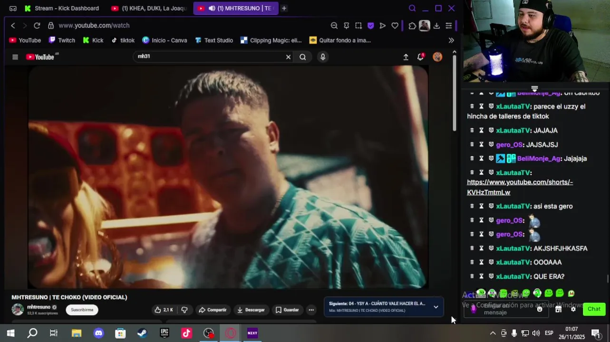610x342 pixels.
Task: Open YouTube notifications bell
Action: point(421,57)
